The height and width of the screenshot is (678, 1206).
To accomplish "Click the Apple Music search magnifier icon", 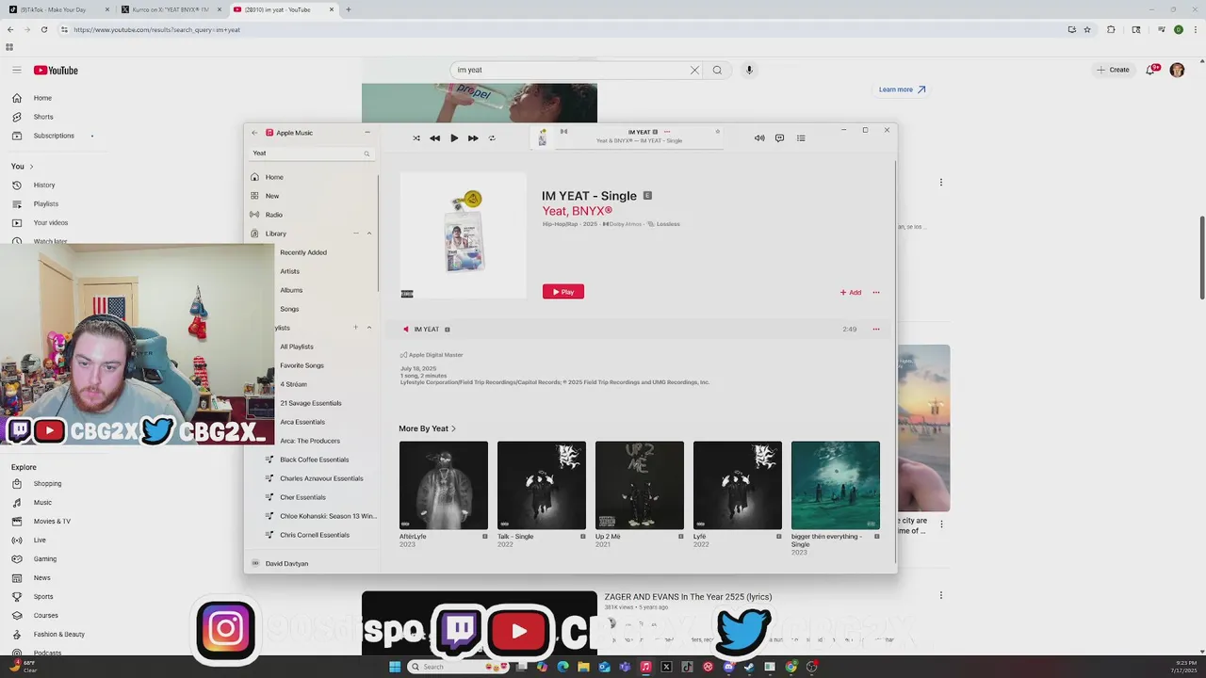I will 367,153.
